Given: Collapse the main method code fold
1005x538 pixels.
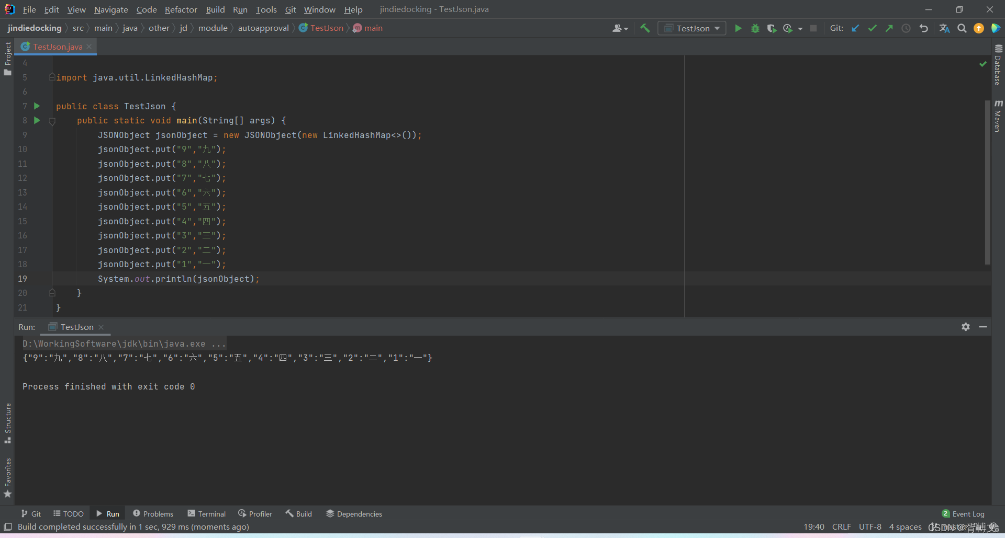Looking at the screenshot, I should click(x=52, y=121).
